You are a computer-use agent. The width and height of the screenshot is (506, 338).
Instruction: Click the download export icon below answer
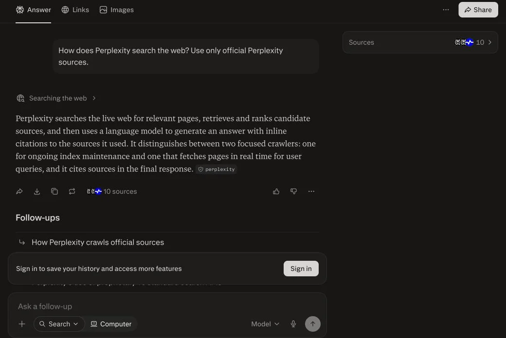click(x=37, y=191)
